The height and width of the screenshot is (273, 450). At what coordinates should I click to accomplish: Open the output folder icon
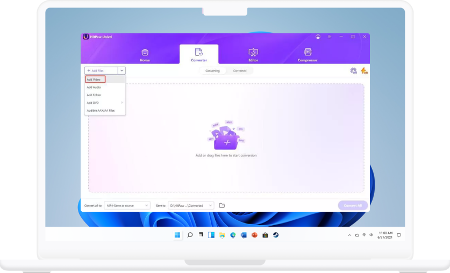tap(222, 206)
